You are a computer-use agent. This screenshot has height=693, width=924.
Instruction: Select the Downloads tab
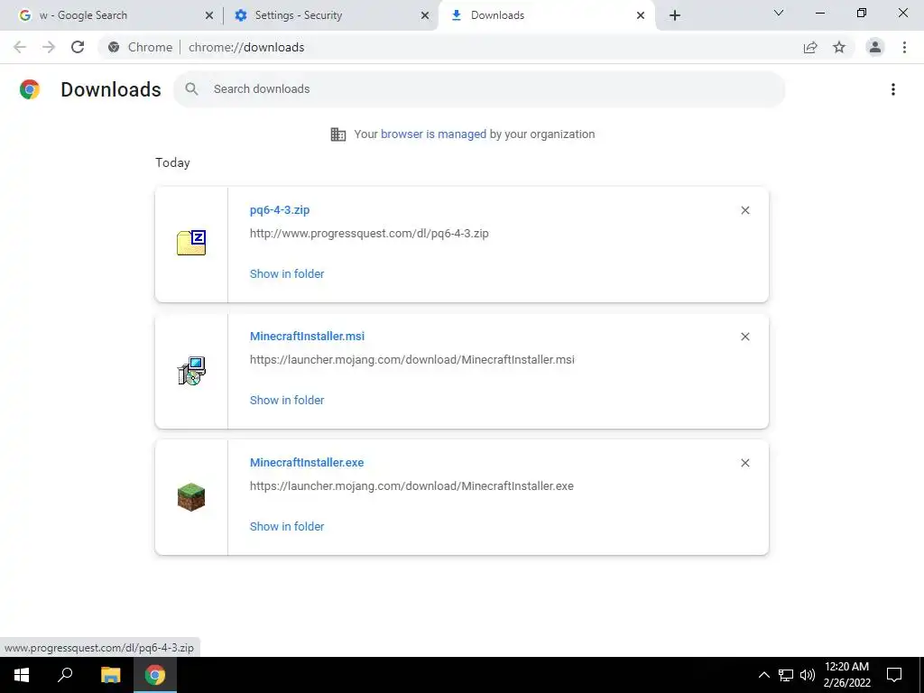pyautogui.click(x=546, y=15)
